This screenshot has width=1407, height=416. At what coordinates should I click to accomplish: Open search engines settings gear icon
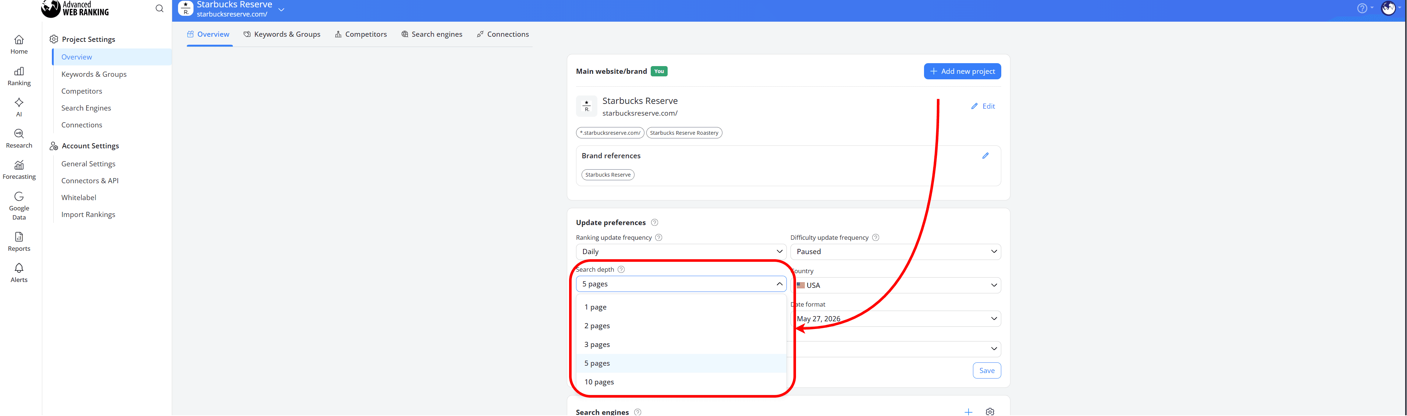pos(990,412)
